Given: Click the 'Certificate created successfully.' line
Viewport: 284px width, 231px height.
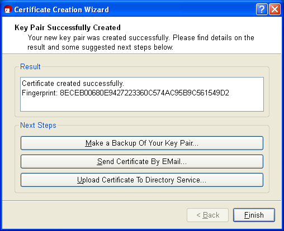Looking at the screenshot, I should point(73,84).
